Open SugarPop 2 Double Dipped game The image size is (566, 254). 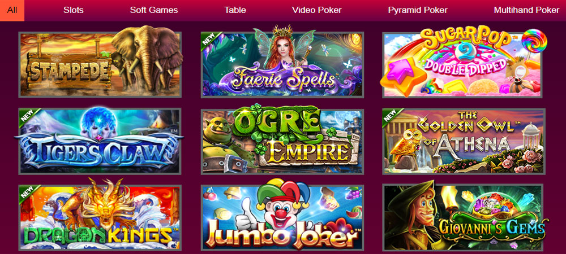tap(464, 65)
